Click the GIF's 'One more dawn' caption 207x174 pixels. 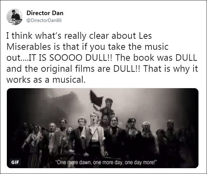point(106,162)
